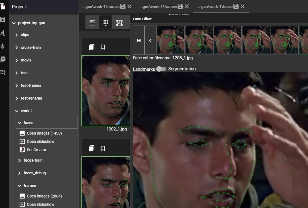The height and width of the screenshot is (208, 308).
Task: Click bookmarks icon above the second face image
Action: tap(91, 148)
